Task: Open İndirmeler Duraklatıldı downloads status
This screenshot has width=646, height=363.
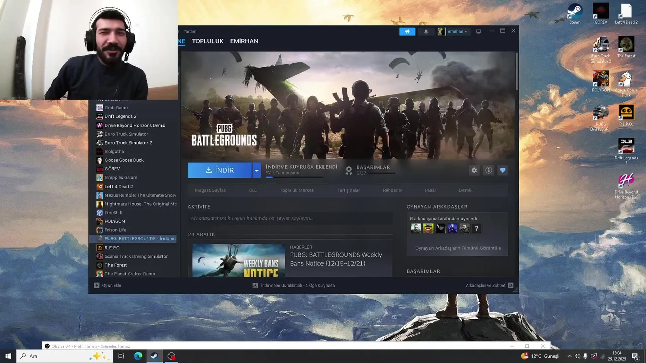Action: coord(293,285)
